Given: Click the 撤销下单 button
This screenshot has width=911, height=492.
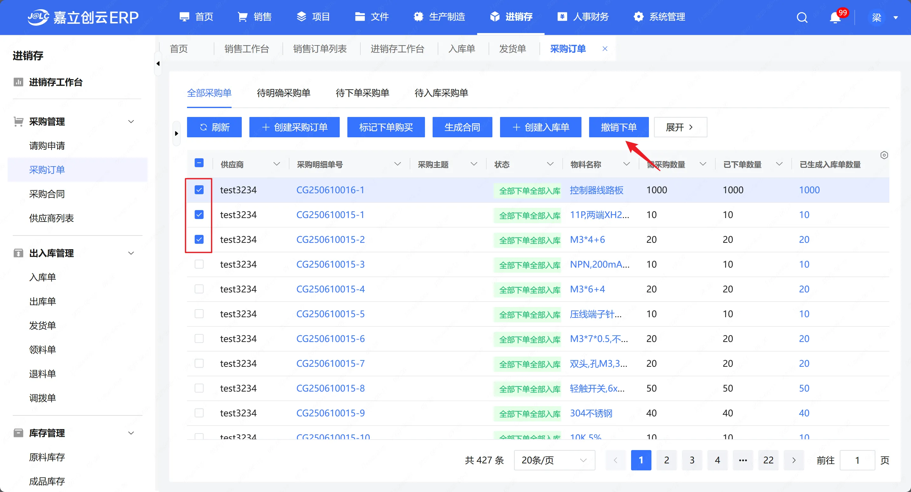Looking at the screenshot, I should point(619,127).
